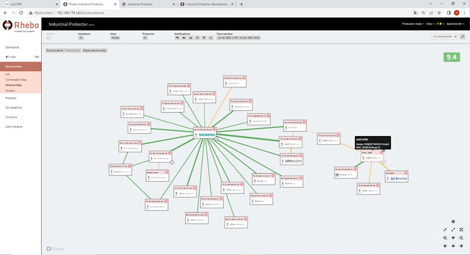Toggle Display network quality
Screen dimensions: 470x255
pos(94,51)
